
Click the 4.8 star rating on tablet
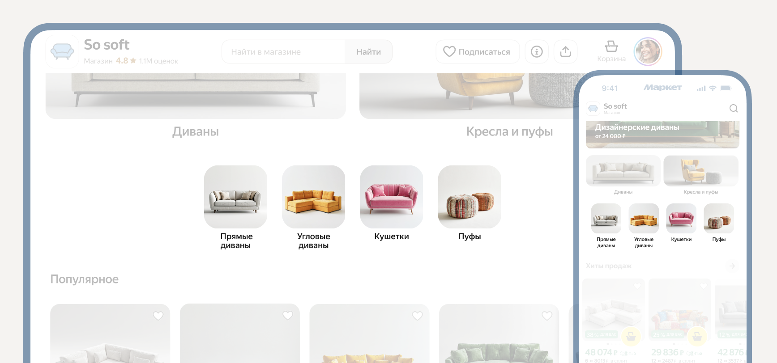pos(126,61)
